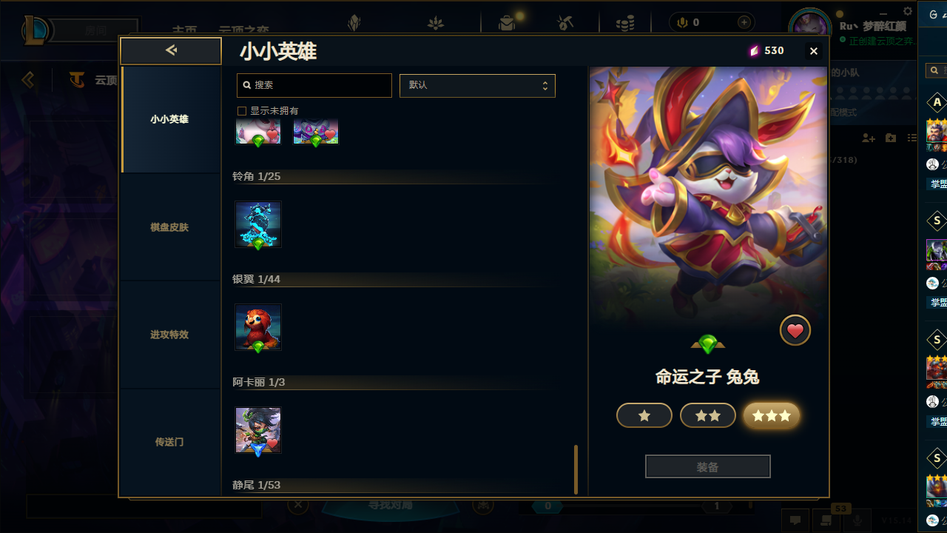Select the 铃角 blue little legend thumbnail

(258, 224)
